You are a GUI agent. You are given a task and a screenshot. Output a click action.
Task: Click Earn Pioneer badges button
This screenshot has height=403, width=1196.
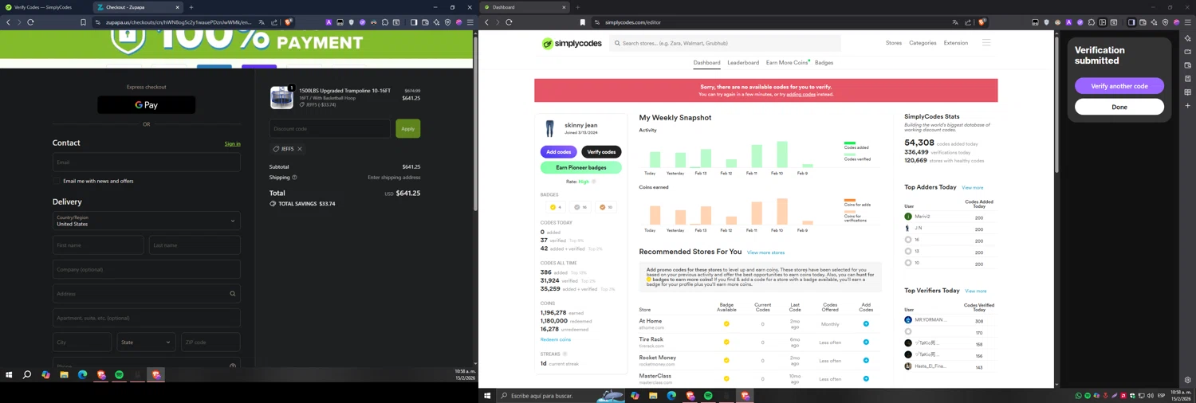[x=581, y=168]
